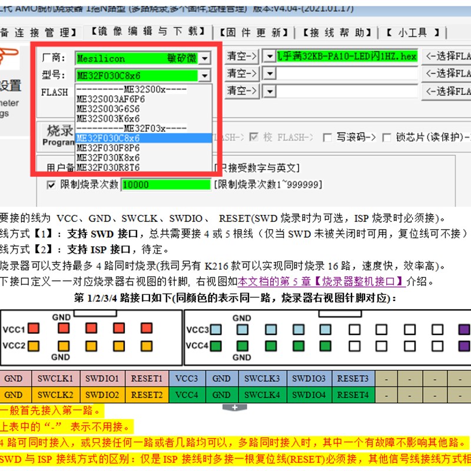
Task: Open the 小工具 tab
Action: tap(413, 32)
